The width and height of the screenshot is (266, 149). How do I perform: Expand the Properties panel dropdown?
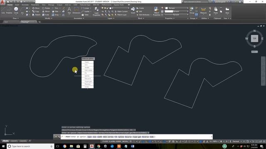tap(170, 18)
